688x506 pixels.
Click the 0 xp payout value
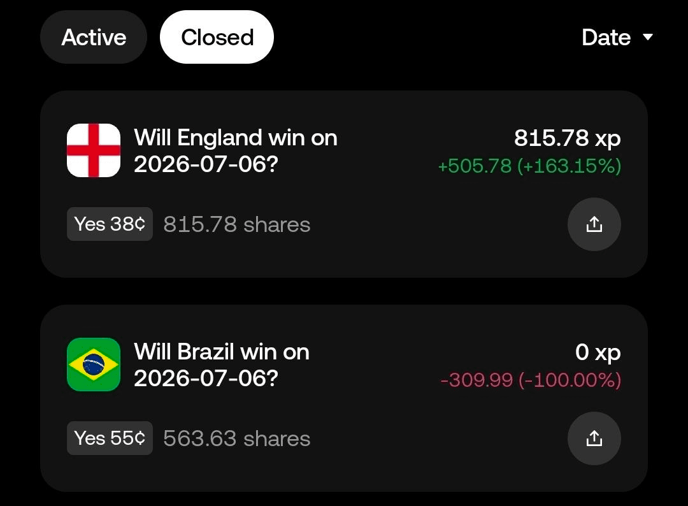(x=598, y=352)
